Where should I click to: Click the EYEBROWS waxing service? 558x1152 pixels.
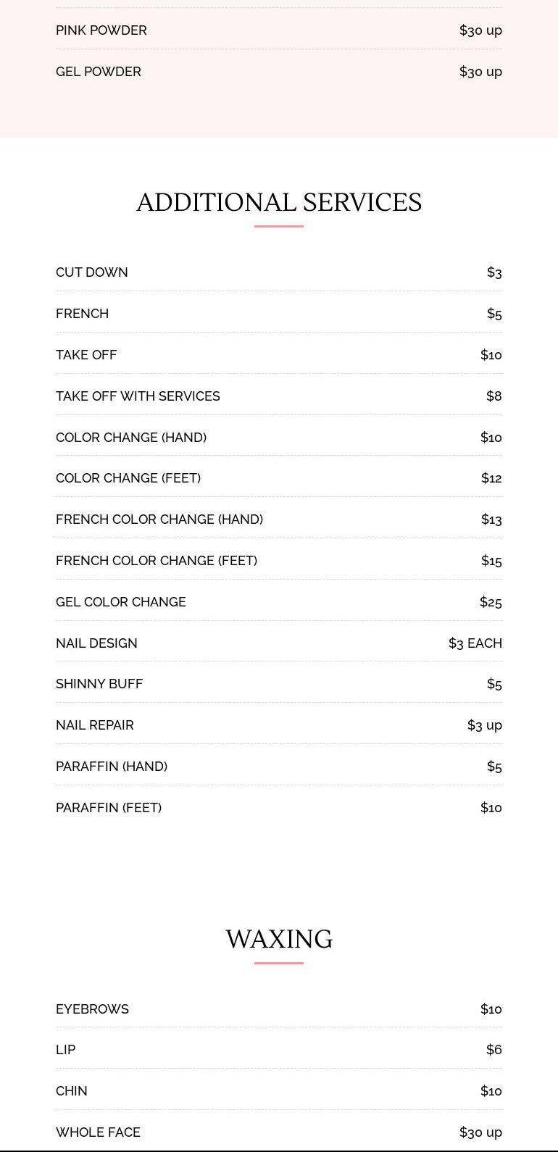pyautogui.click(x=92, y=1009)
